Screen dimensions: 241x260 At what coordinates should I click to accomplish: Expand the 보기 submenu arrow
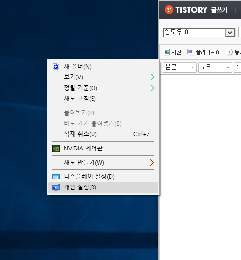(152, 77)
